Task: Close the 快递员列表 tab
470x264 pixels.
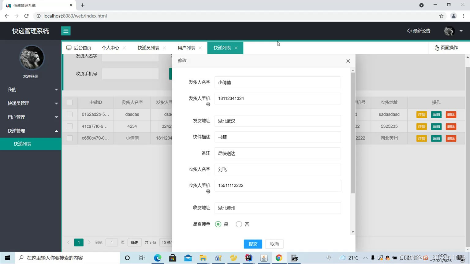Action: pyautogui.click(x=164, y=48)
